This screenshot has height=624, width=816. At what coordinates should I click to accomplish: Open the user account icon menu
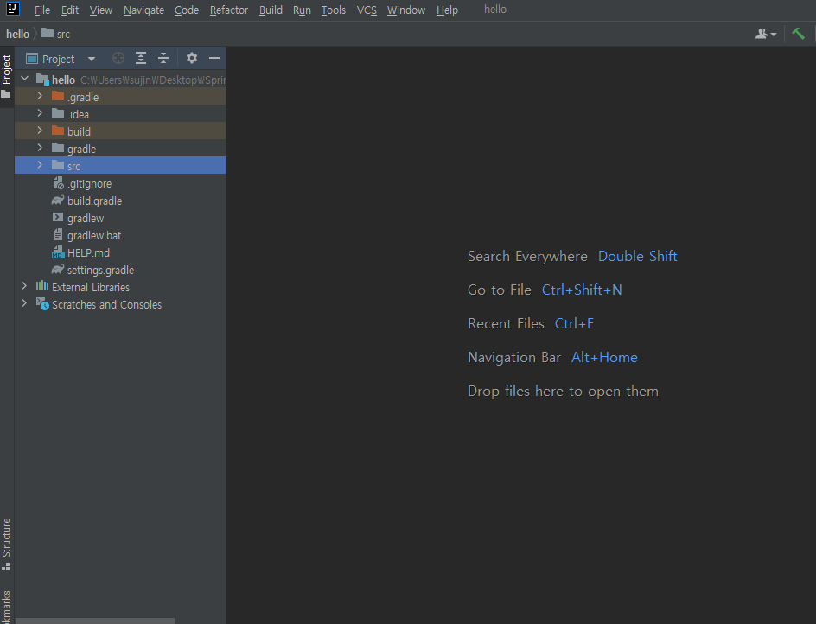pyautogui.click(x=766, y=34)
